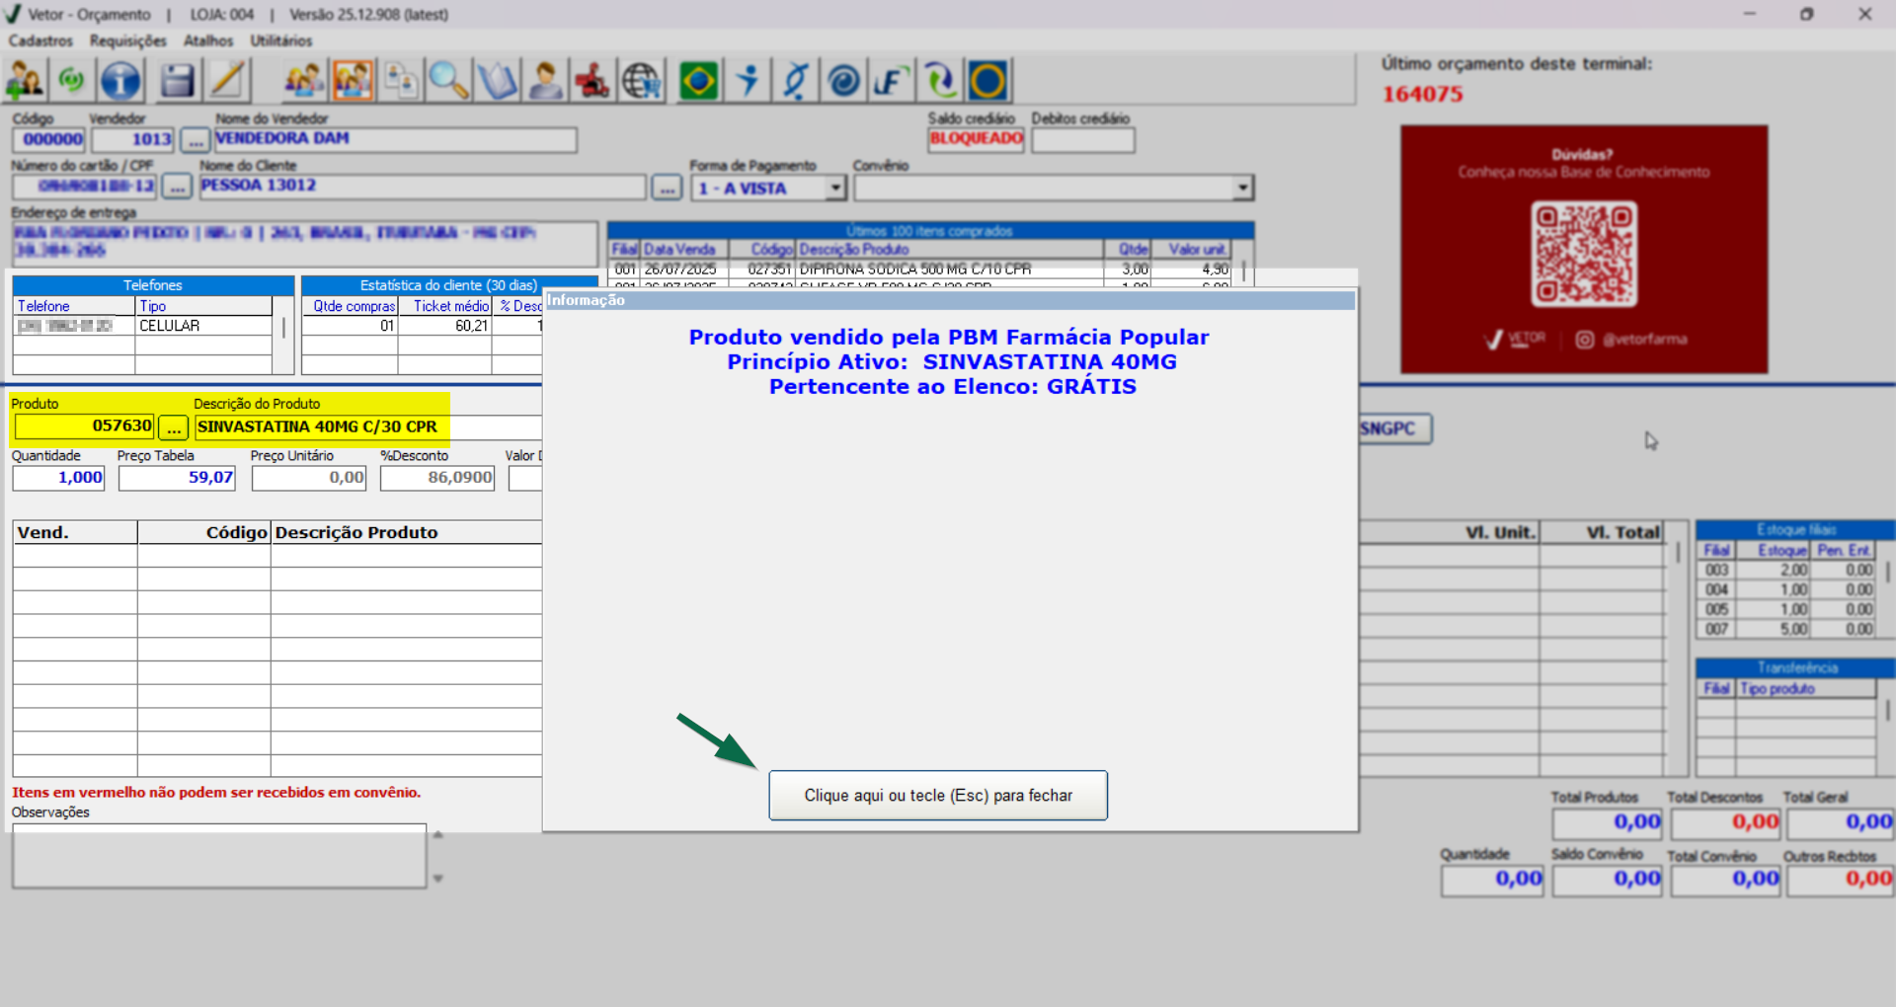The image size is (1896, 1007).
Task: Click last budget number 164075
Action: (1423, 95)
